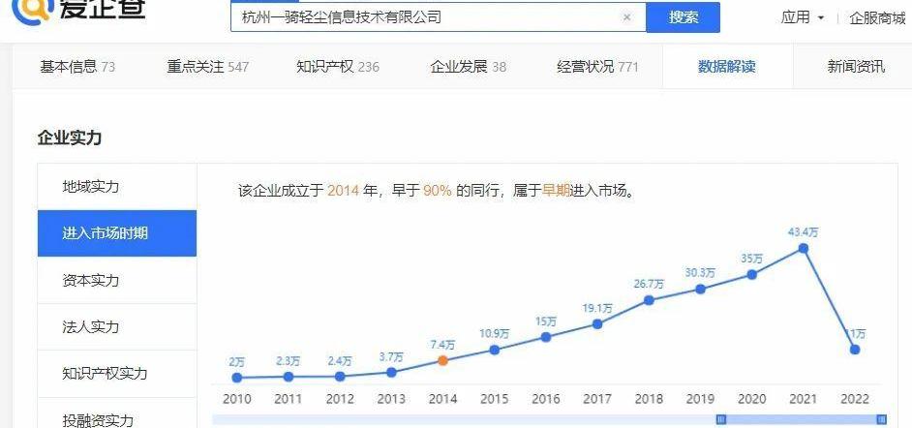Click the 2016 data point (15万)

pyautogui.click(x=546, y=337)
